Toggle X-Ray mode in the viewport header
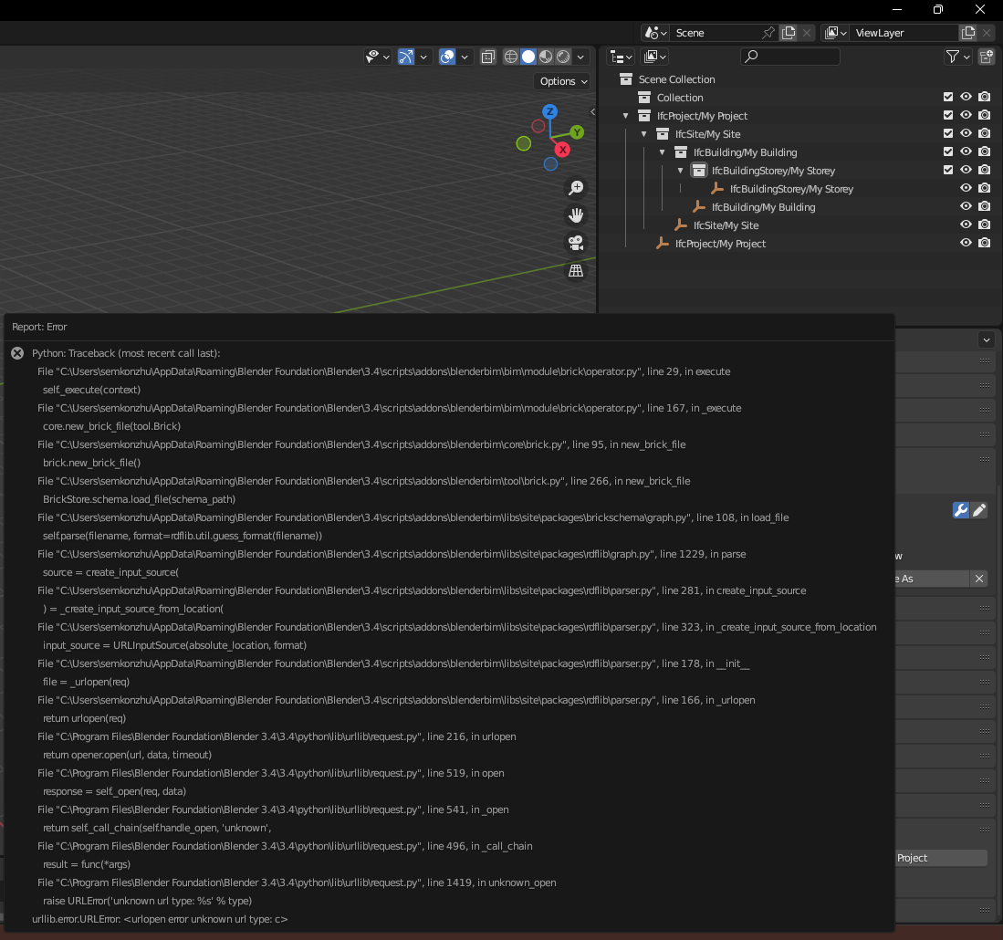Image resolution: width=1003 pixels, height=940 pixels. coord(489,57)
